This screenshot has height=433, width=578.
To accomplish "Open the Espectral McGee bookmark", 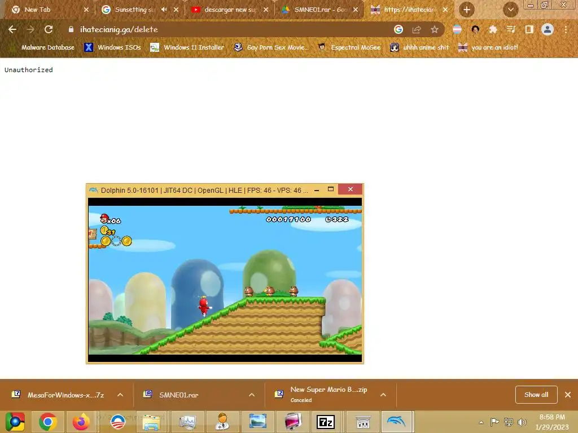I will [x=349, y=47].
